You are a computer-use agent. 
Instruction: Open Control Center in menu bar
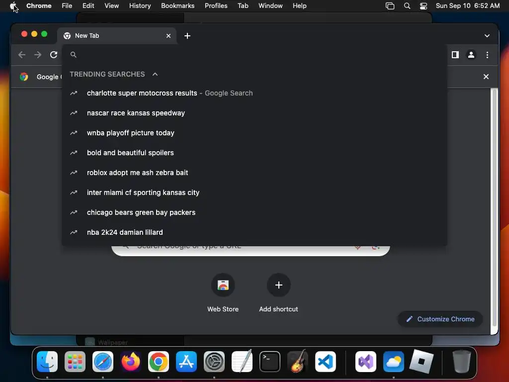(x=424, y=6)
